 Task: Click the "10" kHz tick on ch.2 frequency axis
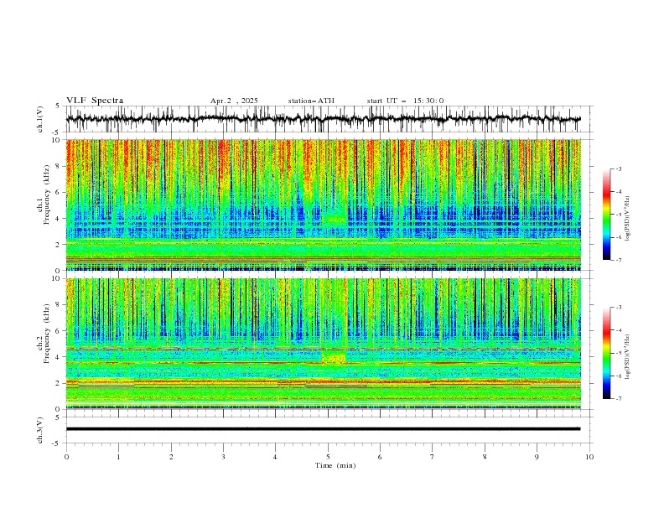(x=58, y=278)
